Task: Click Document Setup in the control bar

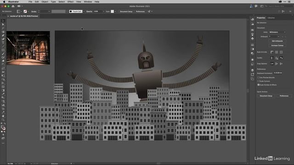Action: tap(126, 11)
